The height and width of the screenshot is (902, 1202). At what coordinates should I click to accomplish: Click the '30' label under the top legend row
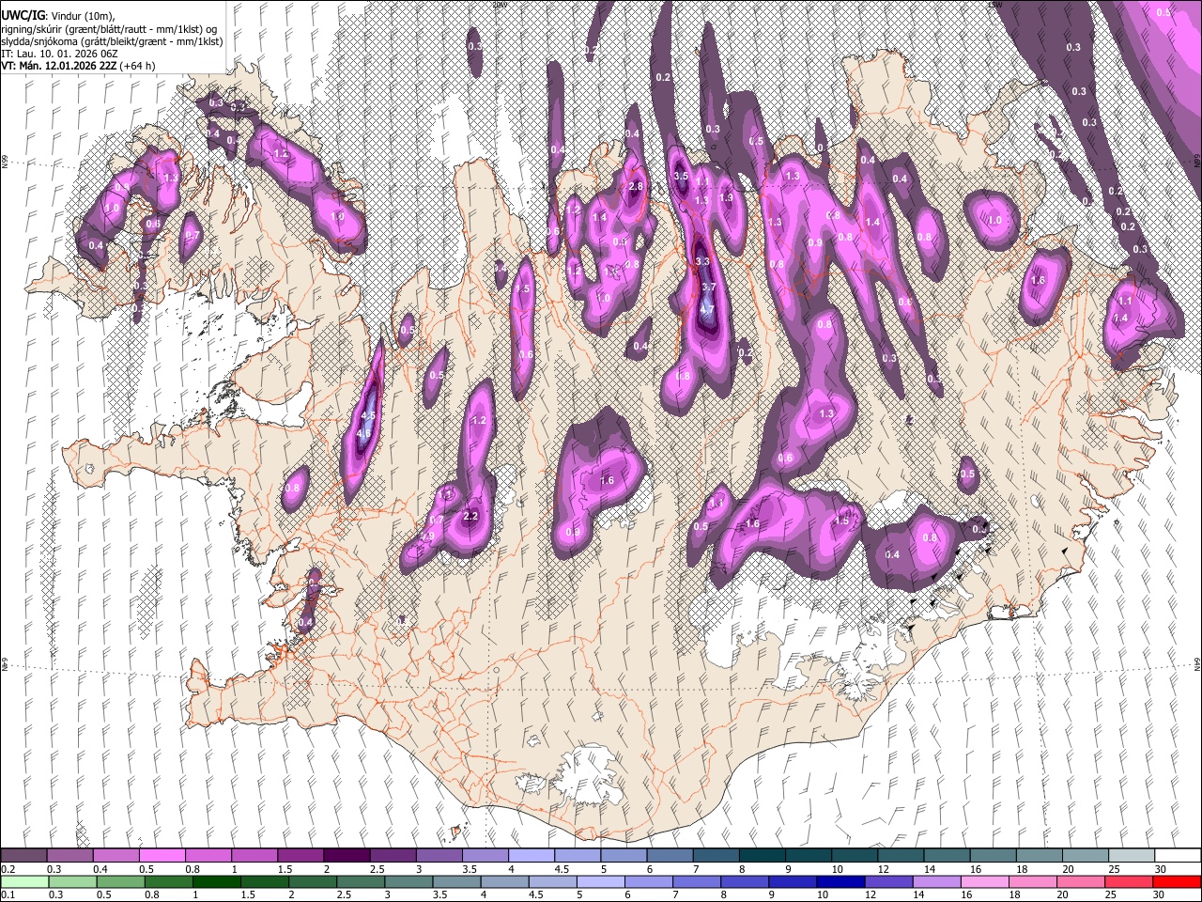1161,869
